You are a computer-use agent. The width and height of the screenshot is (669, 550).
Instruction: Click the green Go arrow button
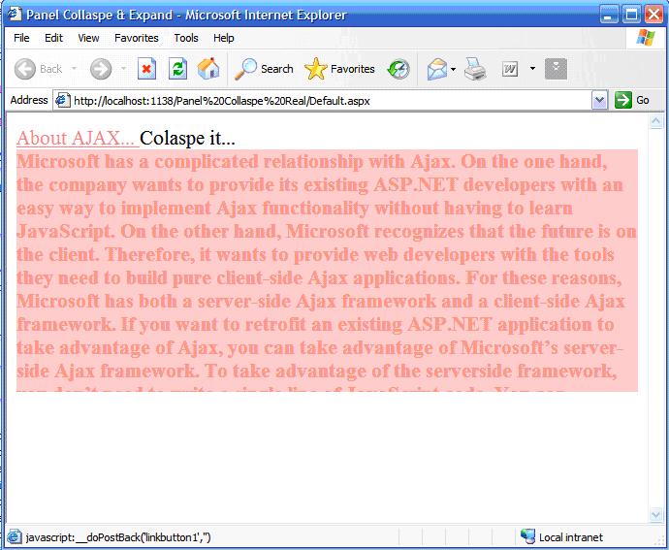pos(623,100)
